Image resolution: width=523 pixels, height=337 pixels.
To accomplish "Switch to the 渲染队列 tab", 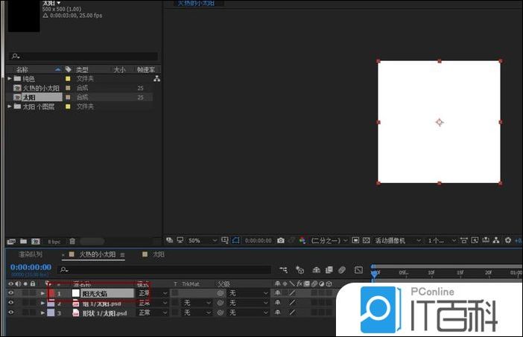I will (x=30, y=254).
